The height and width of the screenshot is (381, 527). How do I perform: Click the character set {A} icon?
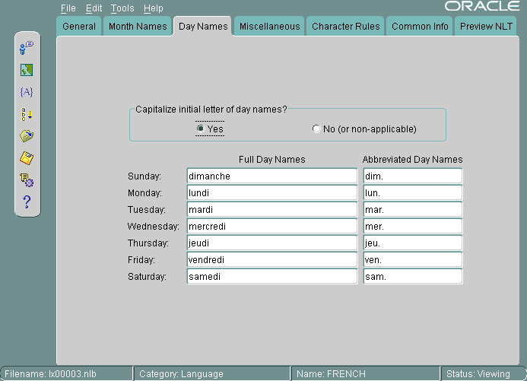(x=27, y=92)
